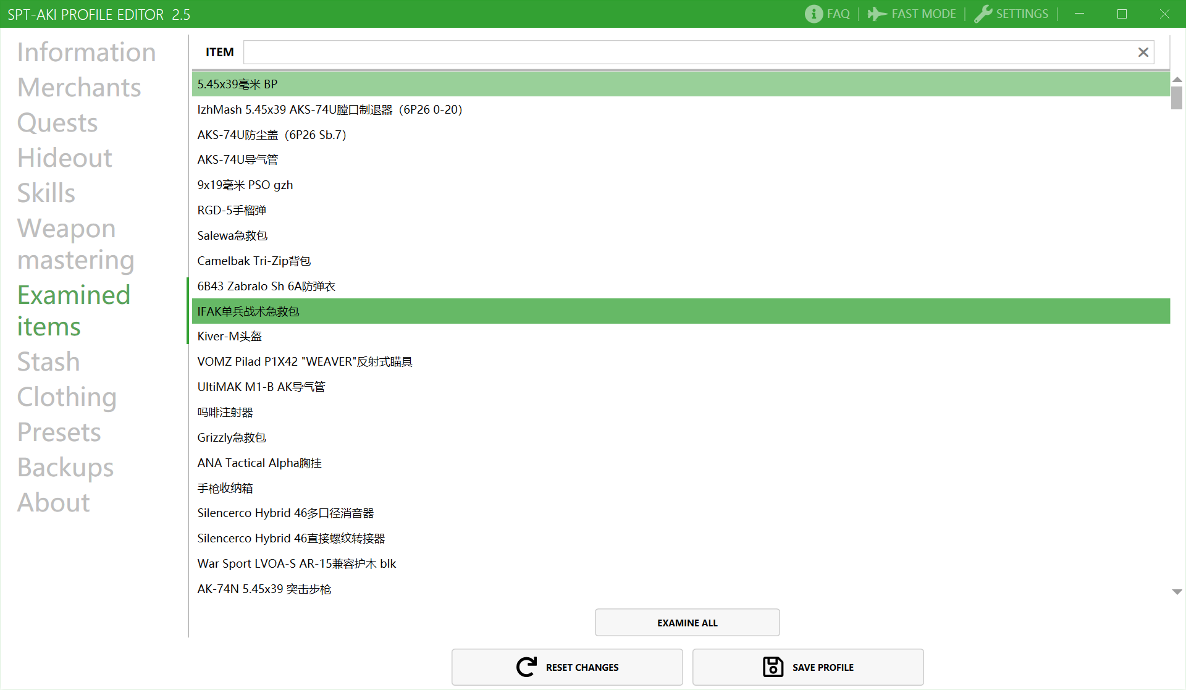
Task: Select AK-74N 5.45x39 突击步枪 row
Action: point(681,589)
